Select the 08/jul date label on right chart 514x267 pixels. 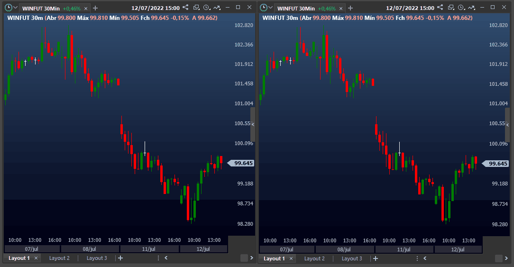point(344,249)
